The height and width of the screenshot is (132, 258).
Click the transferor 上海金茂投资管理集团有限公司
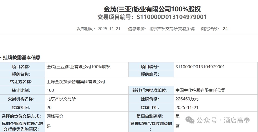point(76,82)
